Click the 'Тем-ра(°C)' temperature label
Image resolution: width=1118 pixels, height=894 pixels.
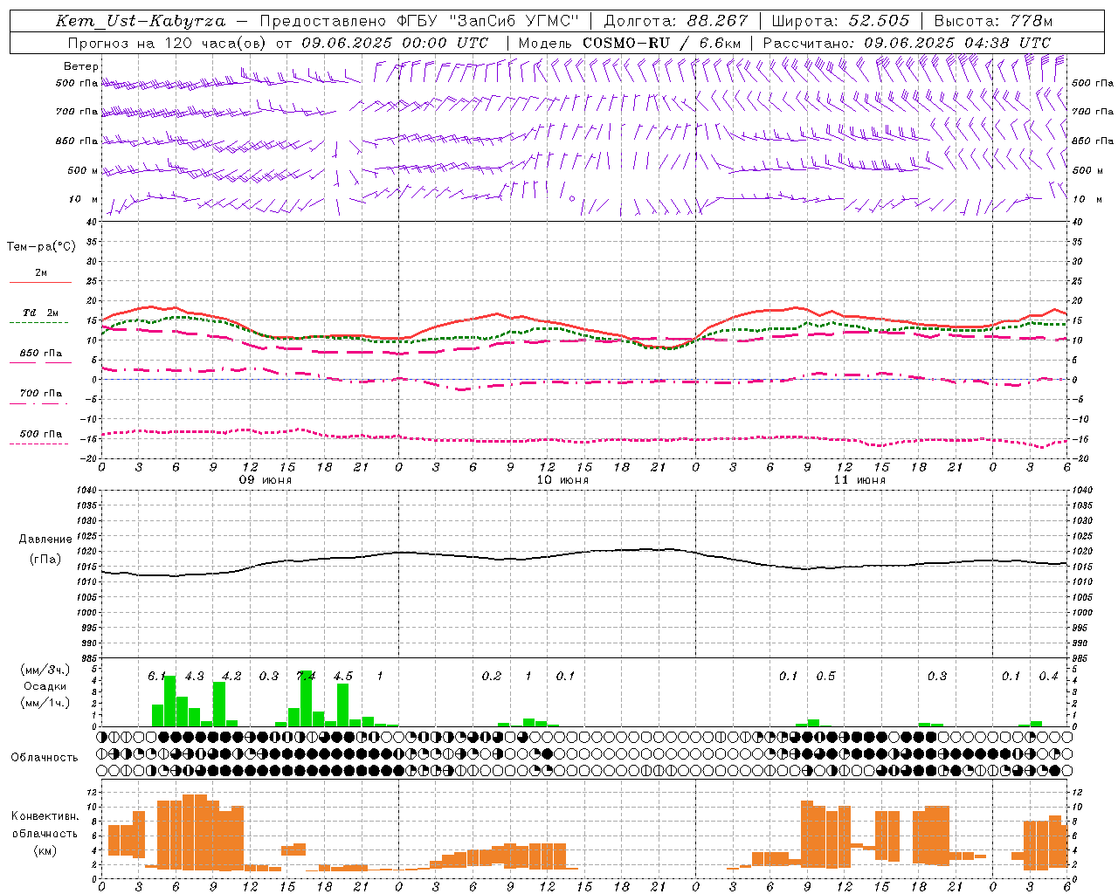(41, 247)
